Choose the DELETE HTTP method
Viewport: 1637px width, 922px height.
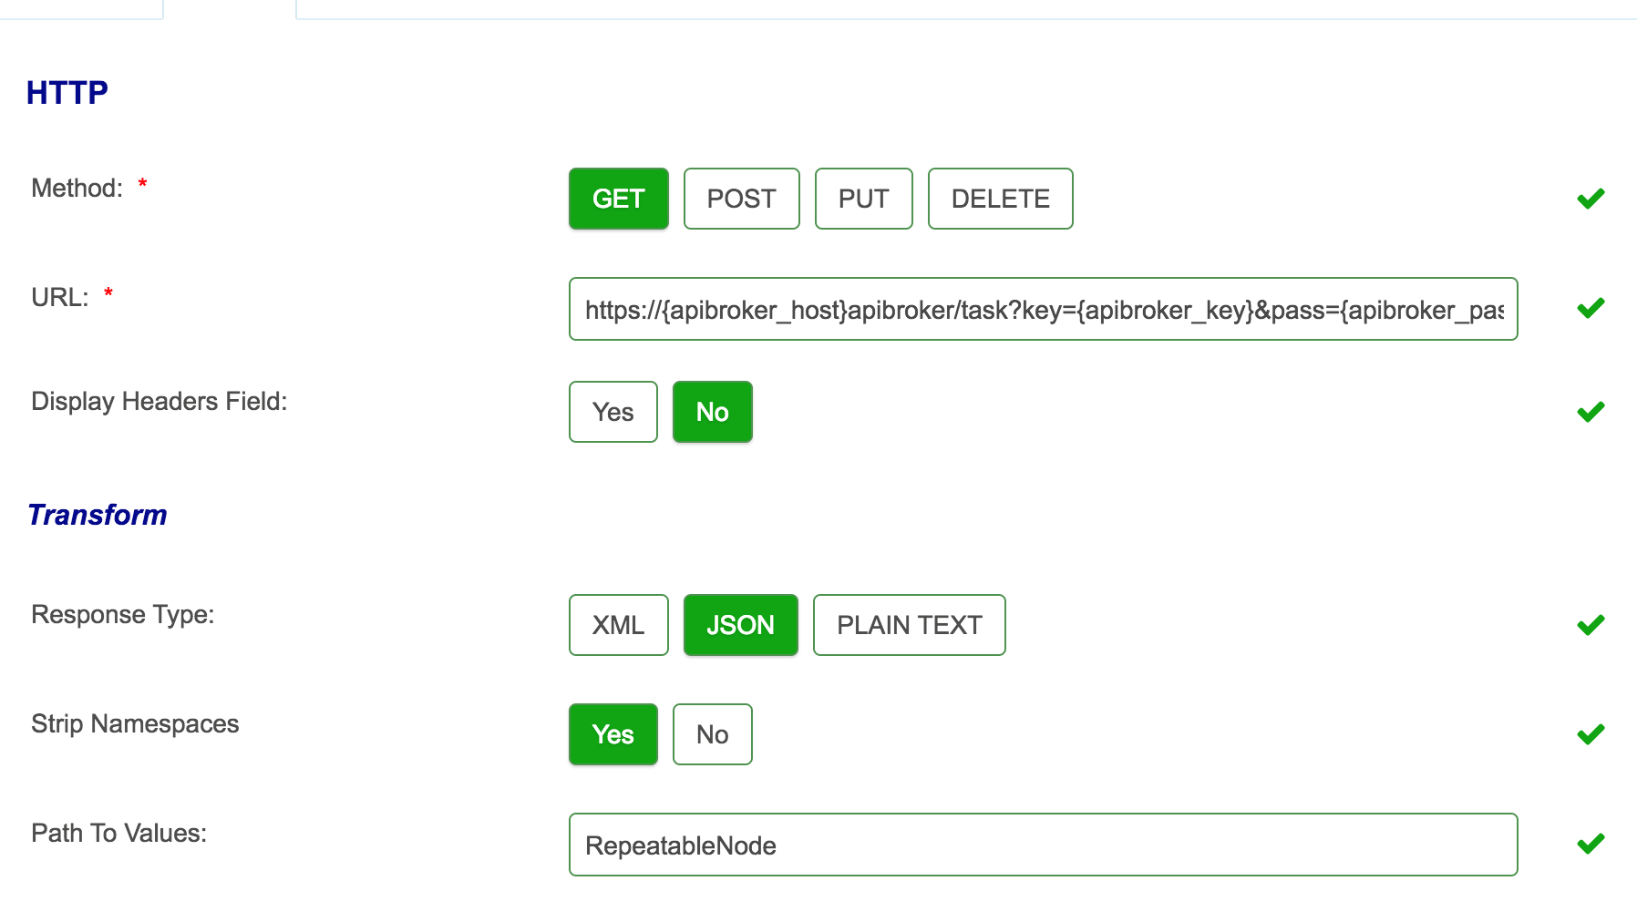click(x=999, y=199)
